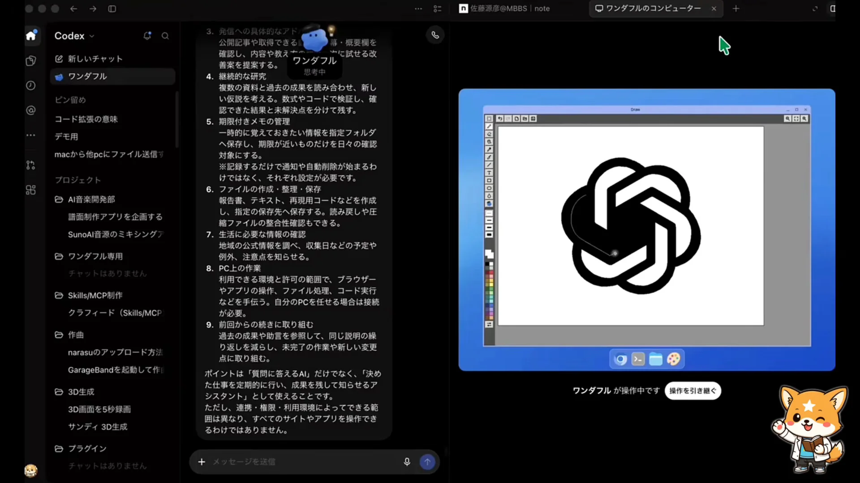
Task: Start a call with the phone icon
Action: pos(435,35)
